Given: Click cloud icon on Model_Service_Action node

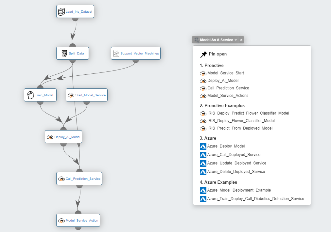Looking at the screenshot, I should (x=61, y=221).
